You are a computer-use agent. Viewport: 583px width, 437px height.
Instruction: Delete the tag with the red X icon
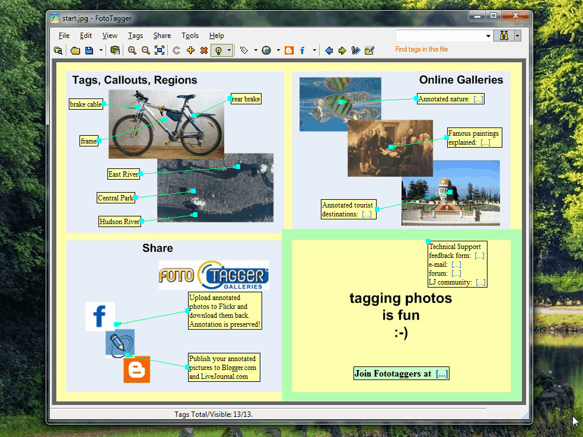pos(204,50)
